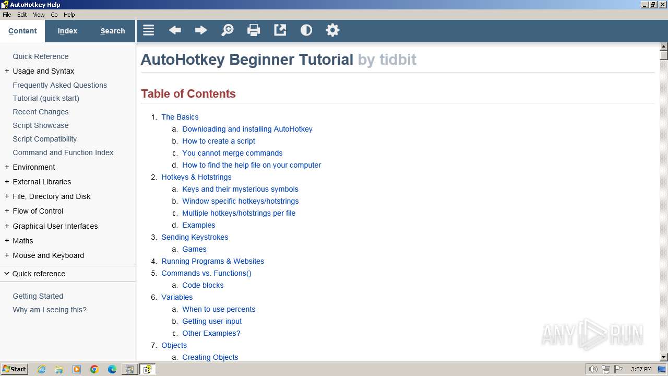Click the network tray icon
Screen dimensions: 668x376
point(606,369)
